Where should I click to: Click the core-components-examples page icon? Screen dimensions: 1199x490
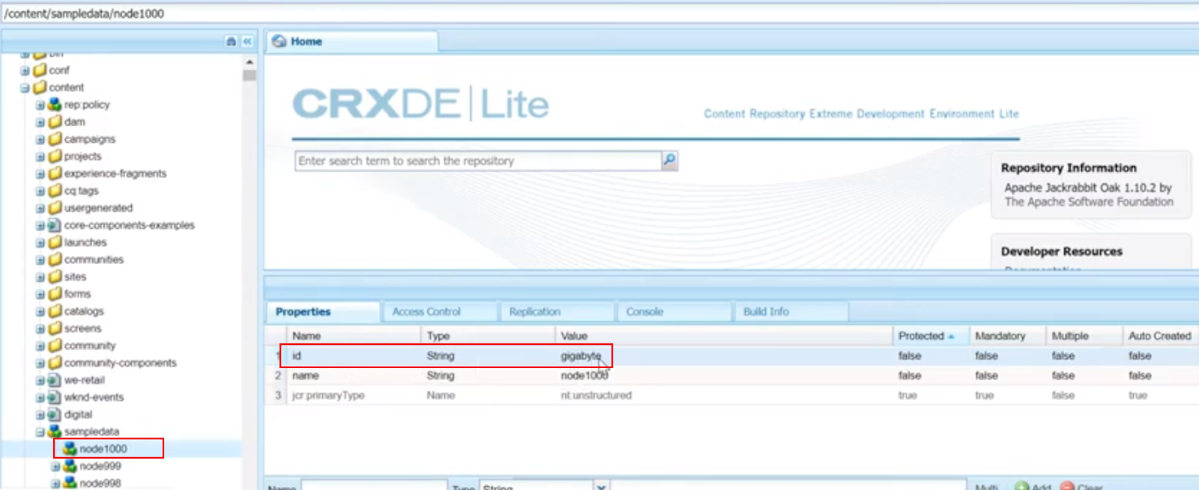(55, 224)
